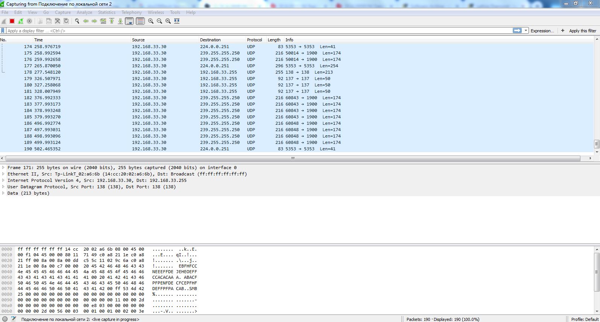Click Profile: Default in status bar
Image resolution: width=600 pixels, height=322 pixels.
pyautogui.click(x=585, y=319)
